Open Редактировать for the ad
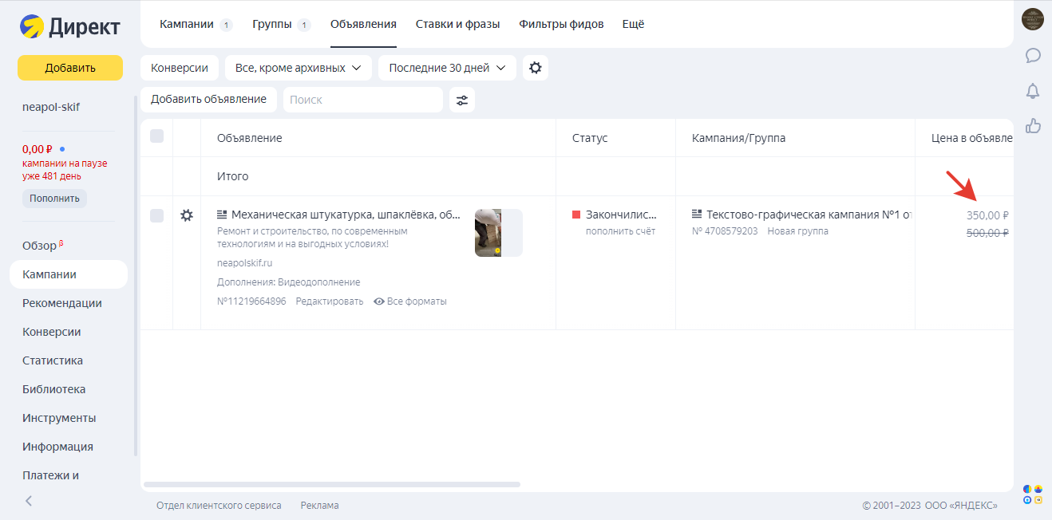1052x520 pixels. click(328, 301)
